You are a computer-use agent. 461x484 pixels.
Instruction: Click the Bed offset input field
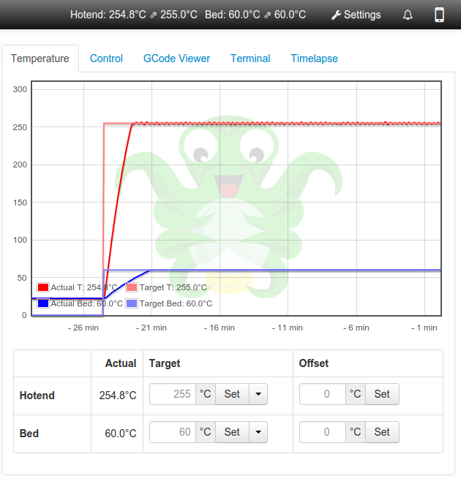(x=323, y=432)
